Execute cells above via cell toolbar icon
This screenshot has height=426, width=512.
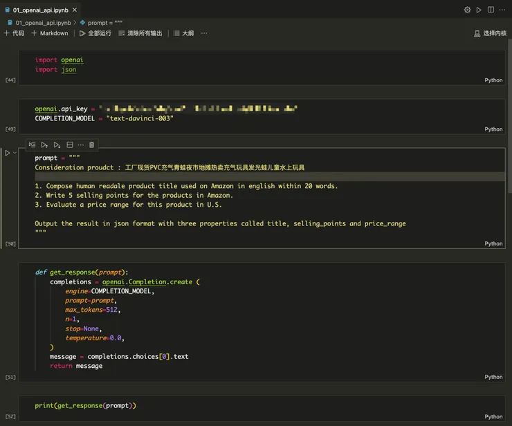point(44,145)
